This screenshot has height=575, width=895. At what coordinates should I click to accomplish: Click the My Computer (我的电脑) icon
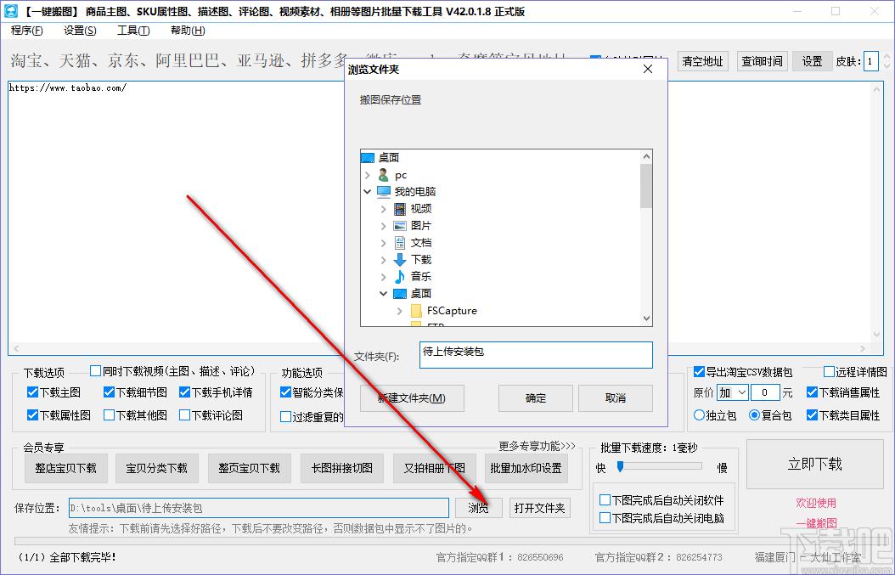pyautogui.click(x=384, y=191)
